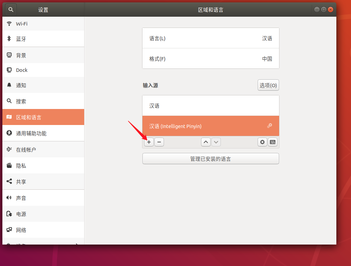This screenshot has width=351, height=266.
Task: Move selected input source down
Action: 216,142
